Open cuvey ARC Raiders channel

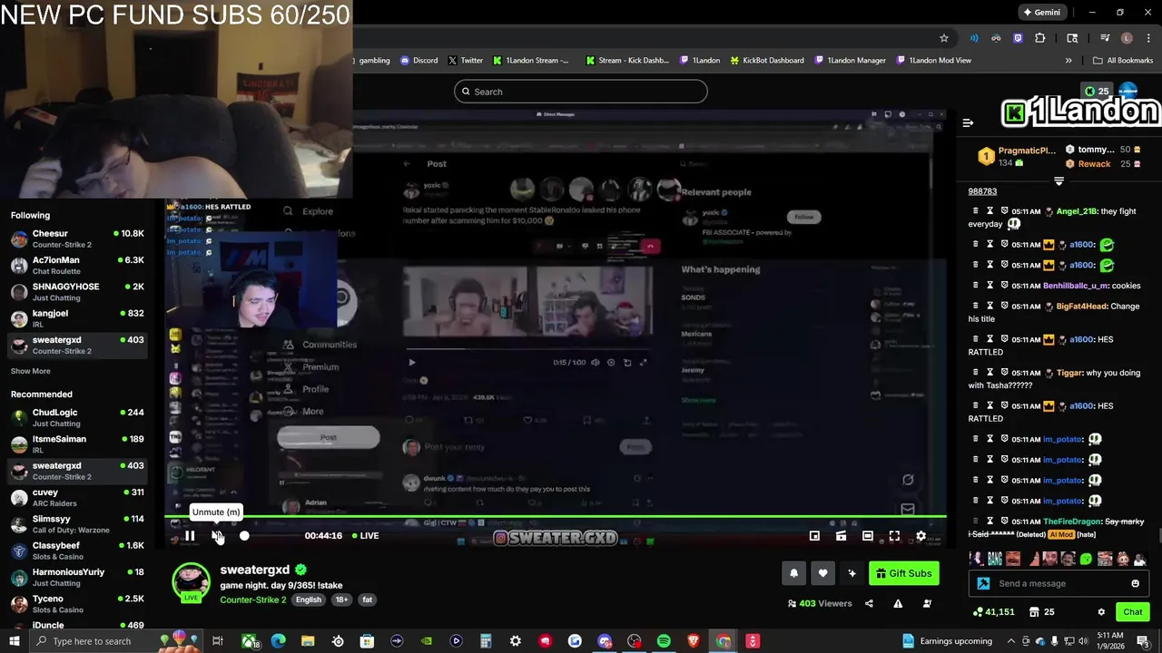[x=77, y=498]
